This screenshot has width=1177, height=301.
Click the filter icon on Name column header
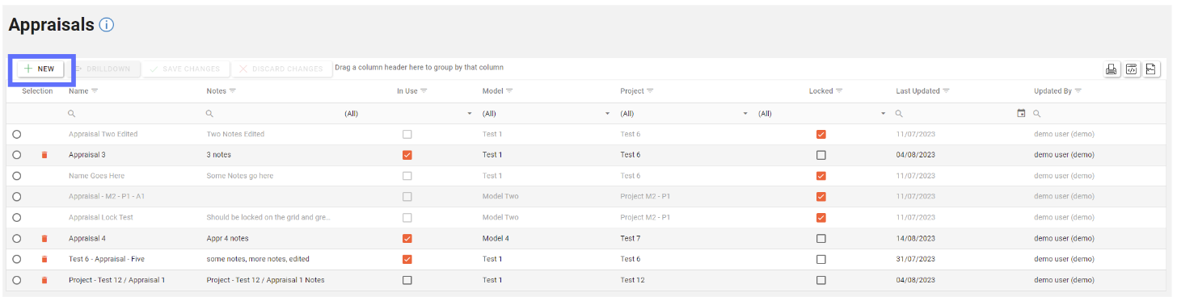[x=95, y=91]
